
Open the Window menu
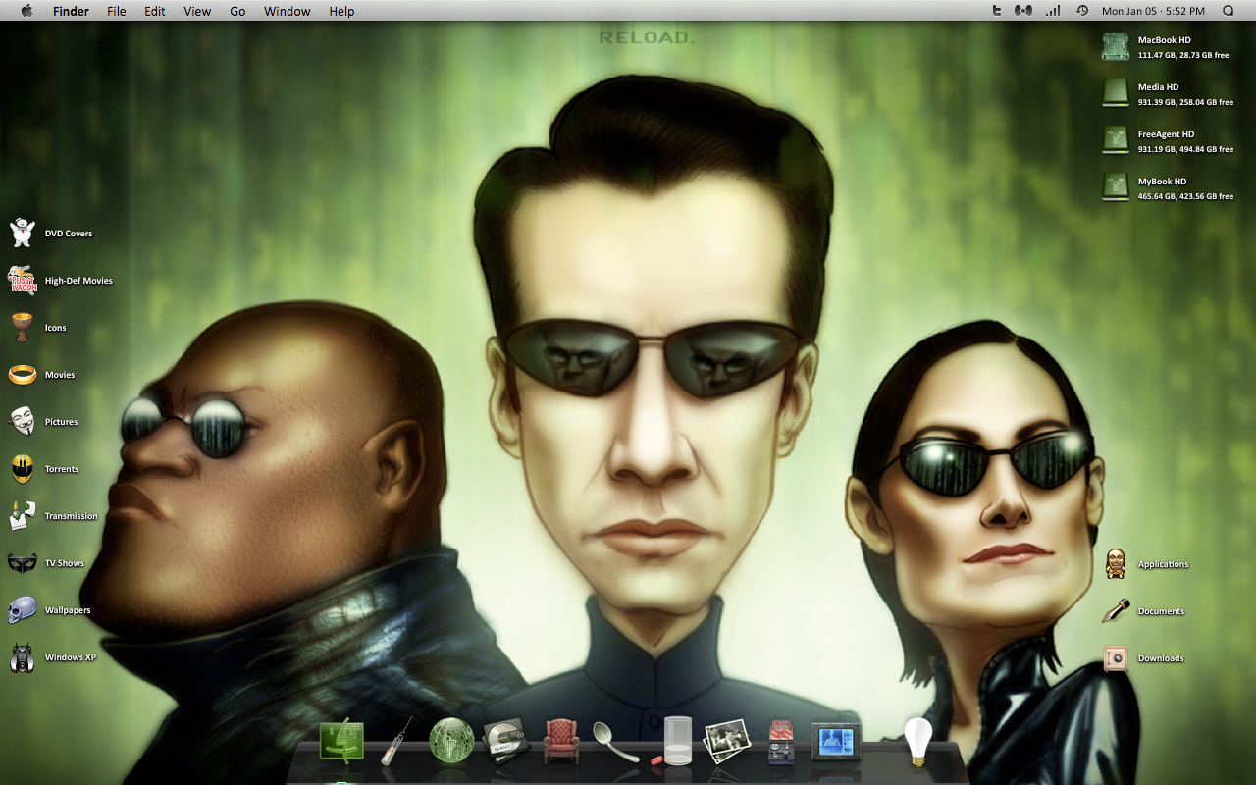pos(287,11)
